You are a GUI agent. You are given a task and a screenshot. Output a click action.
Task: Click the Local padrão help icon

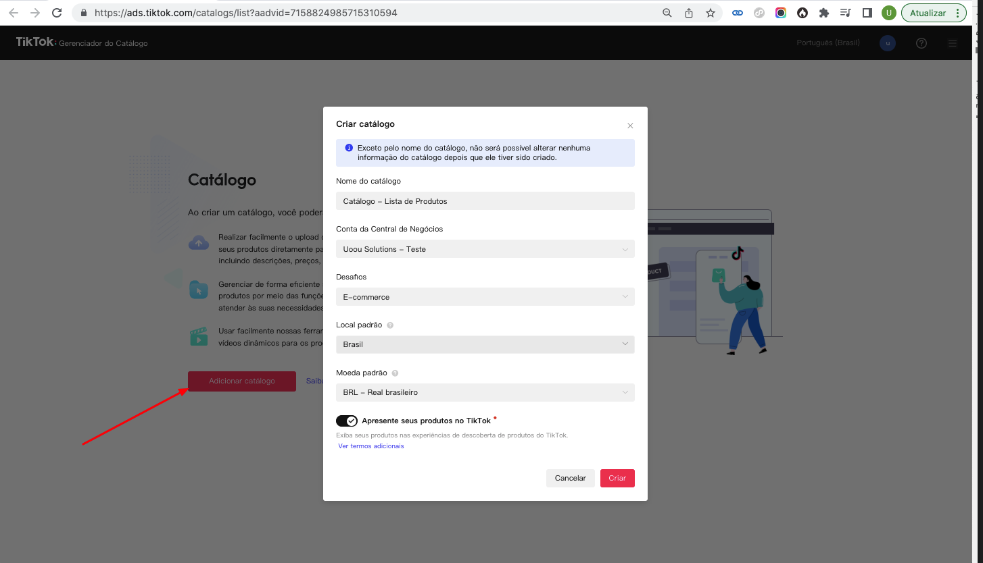390,325
